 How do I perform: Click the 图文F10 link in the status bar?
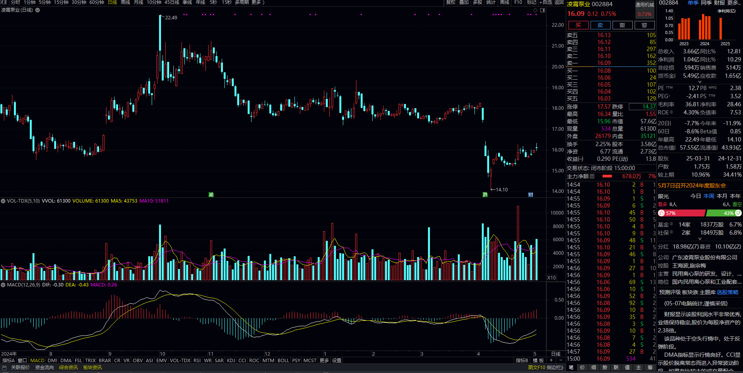tap(537, 368)
